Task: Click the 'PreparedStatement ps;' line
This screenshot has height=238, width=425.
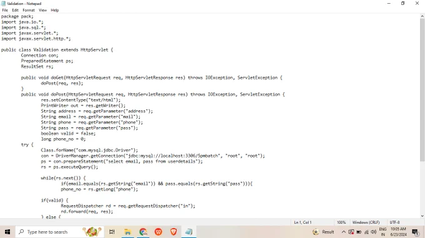Action: coord(47,61)
